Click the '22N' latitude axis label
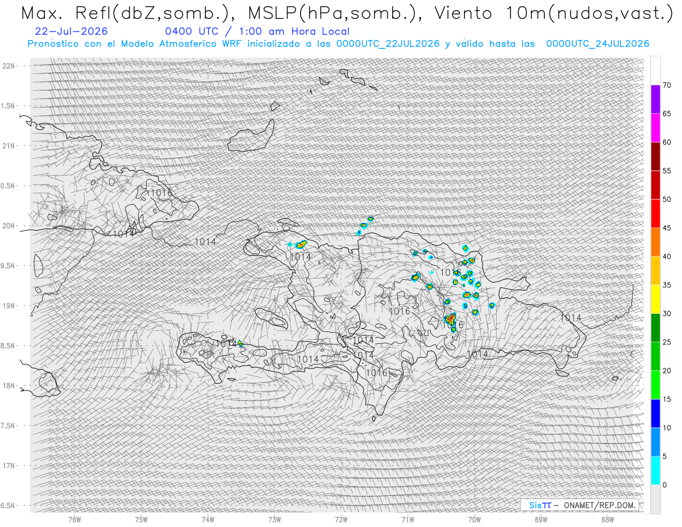Image resolution: width=682 pixels, height=527 pixels. coord(9,66)
